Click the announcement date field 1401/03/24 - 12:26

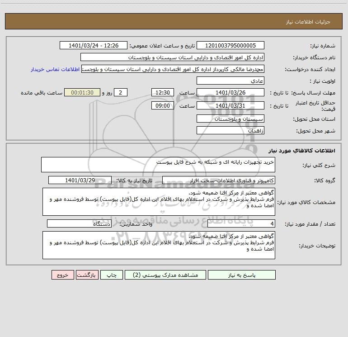(94, 45)
